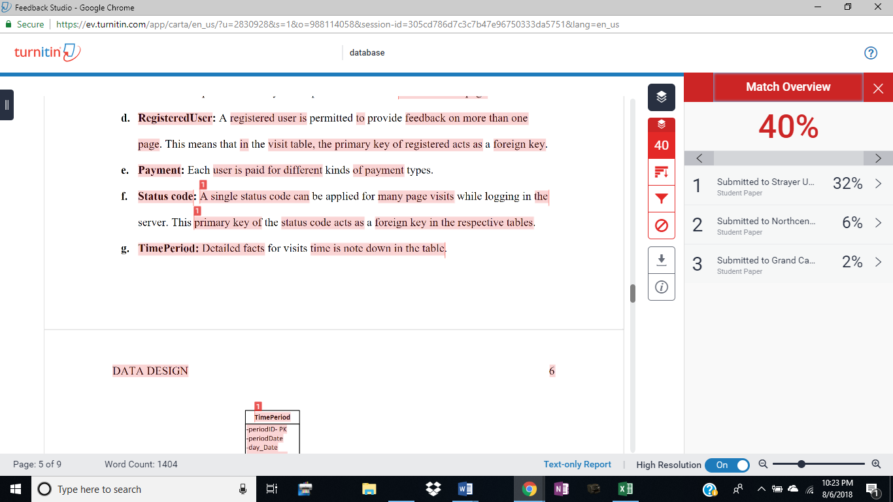Screen dimensions: 893x502
Task: Click the 32% match percentage
Action: click(x=848, y=184)
